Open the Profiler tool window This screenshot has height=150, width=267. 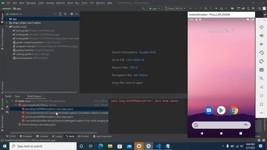[x=83, y=136]
